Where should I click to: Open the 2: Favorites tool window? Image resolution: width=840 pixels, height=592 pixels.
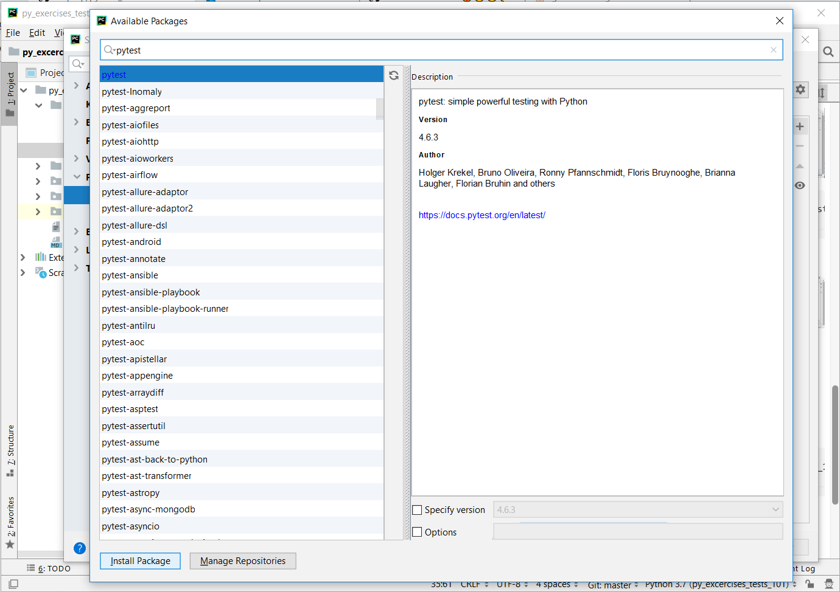(10, 523)
